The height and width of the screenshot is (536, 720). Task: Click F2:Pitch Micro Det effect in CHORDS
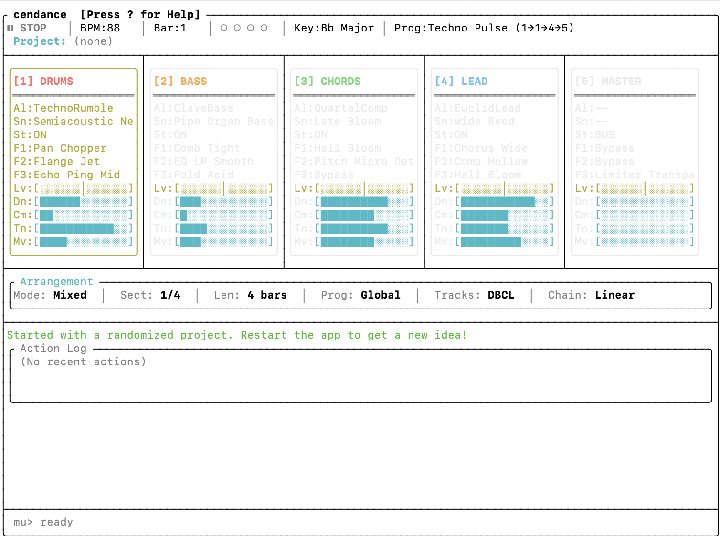click(x=354, y=162)
